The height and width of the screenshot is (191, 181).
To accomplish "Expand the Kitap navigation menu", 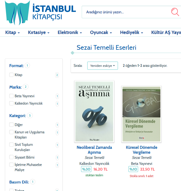I will click(x=12, y=33).
